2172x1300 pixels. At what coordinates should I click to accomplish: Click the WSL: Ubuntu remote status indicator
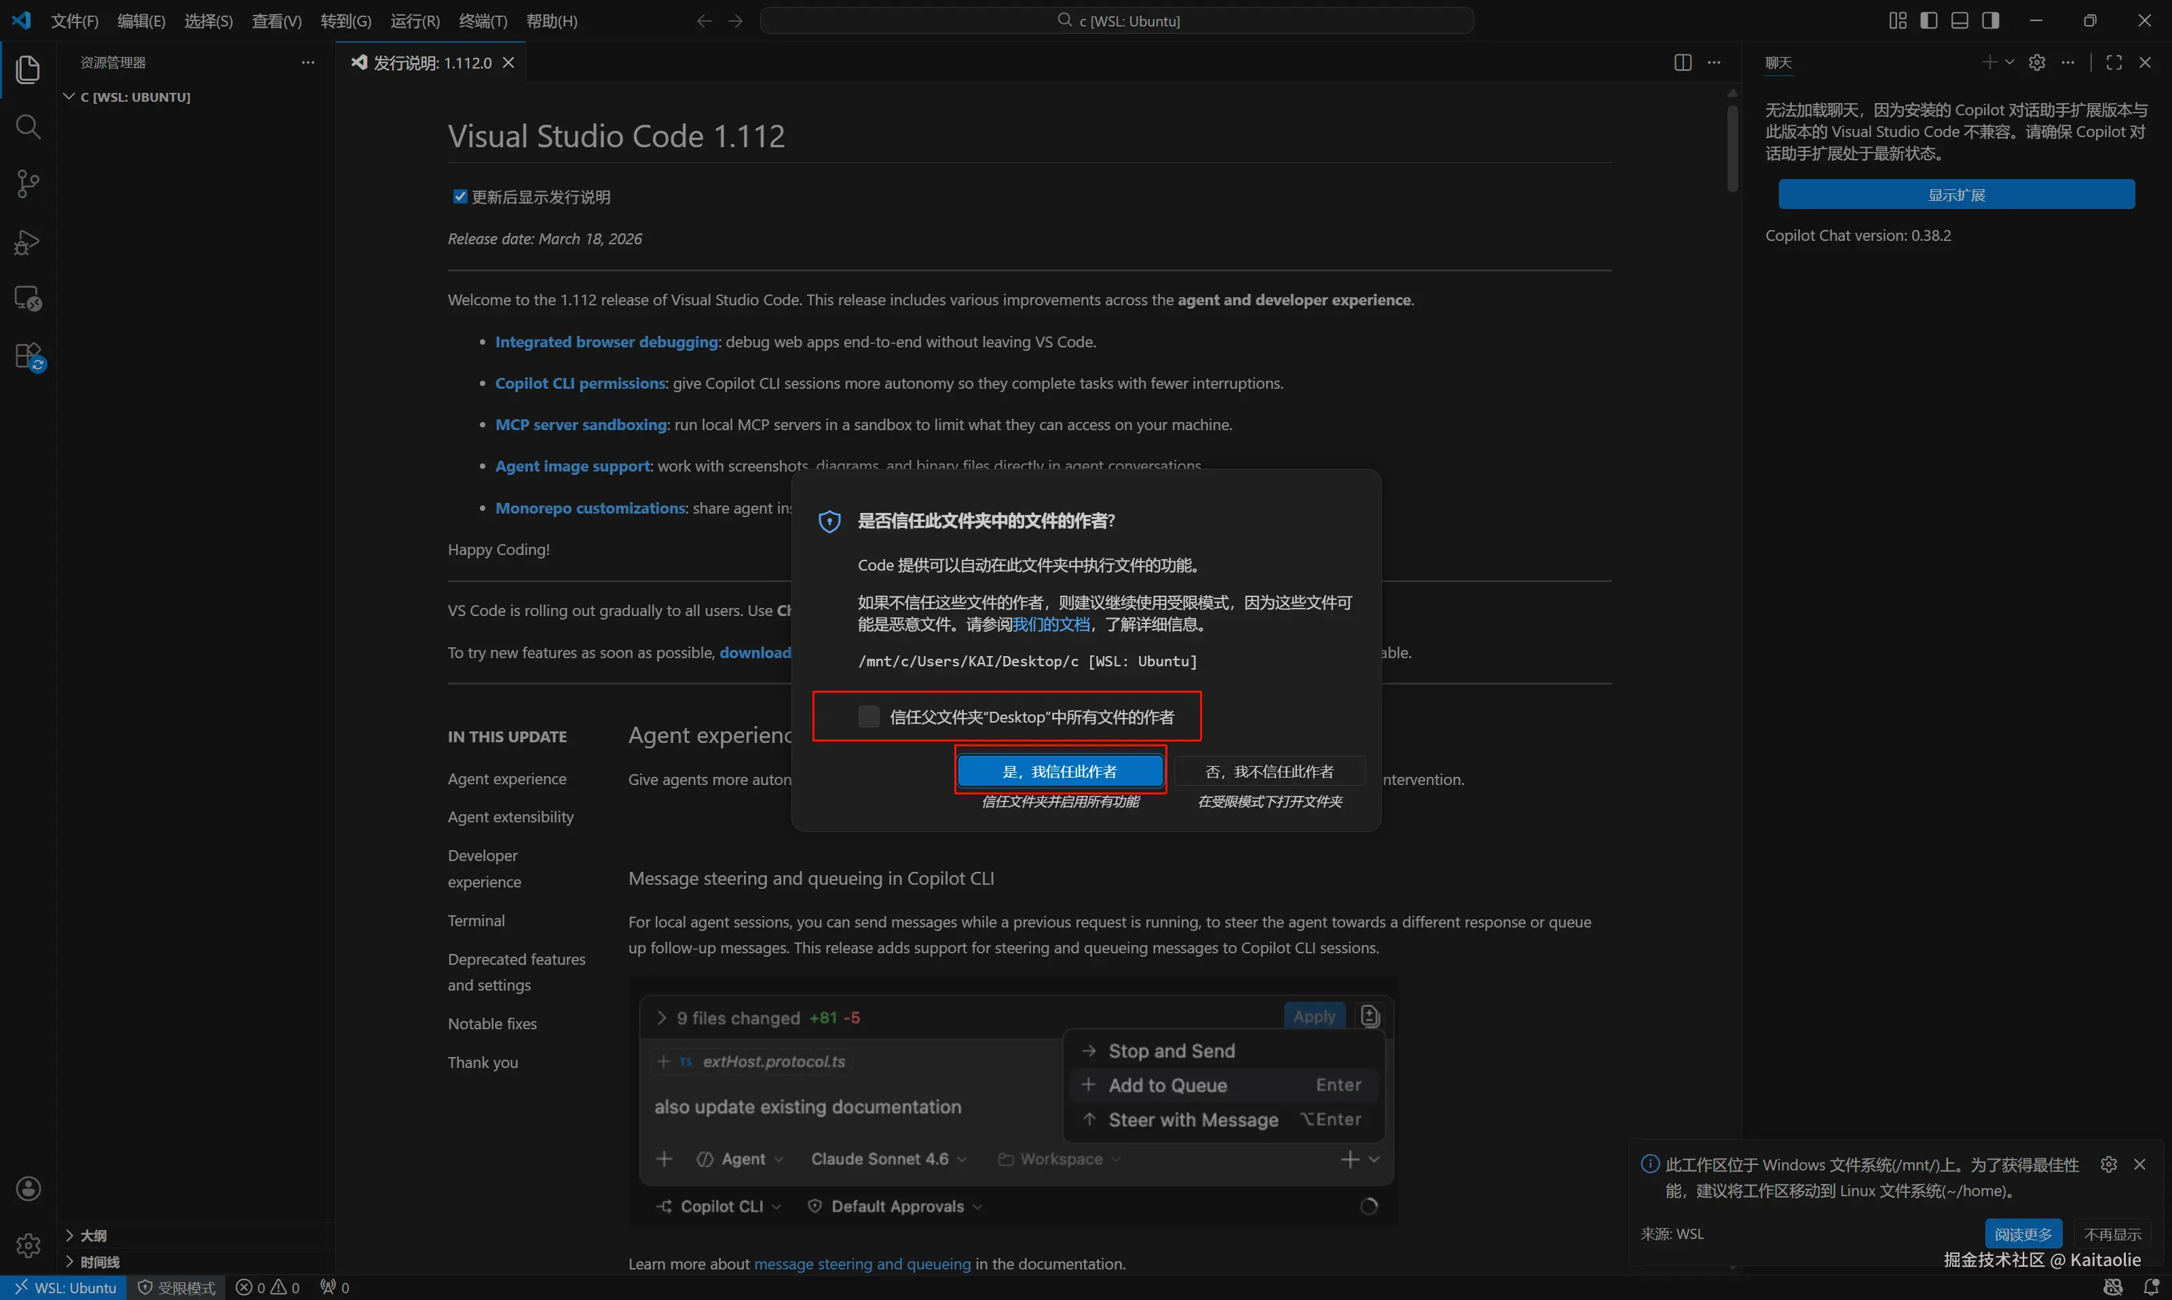click(65, 1287)
